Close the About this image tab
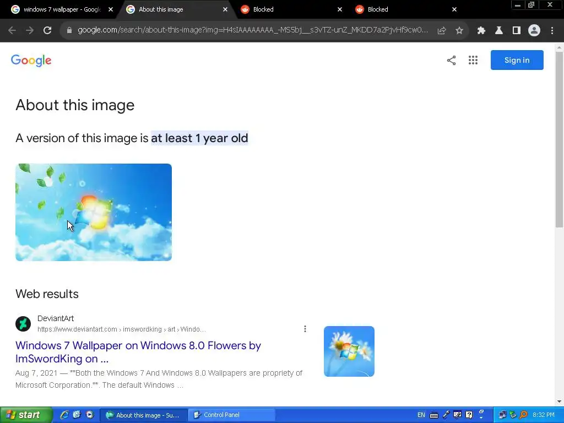 click(225, 10)
